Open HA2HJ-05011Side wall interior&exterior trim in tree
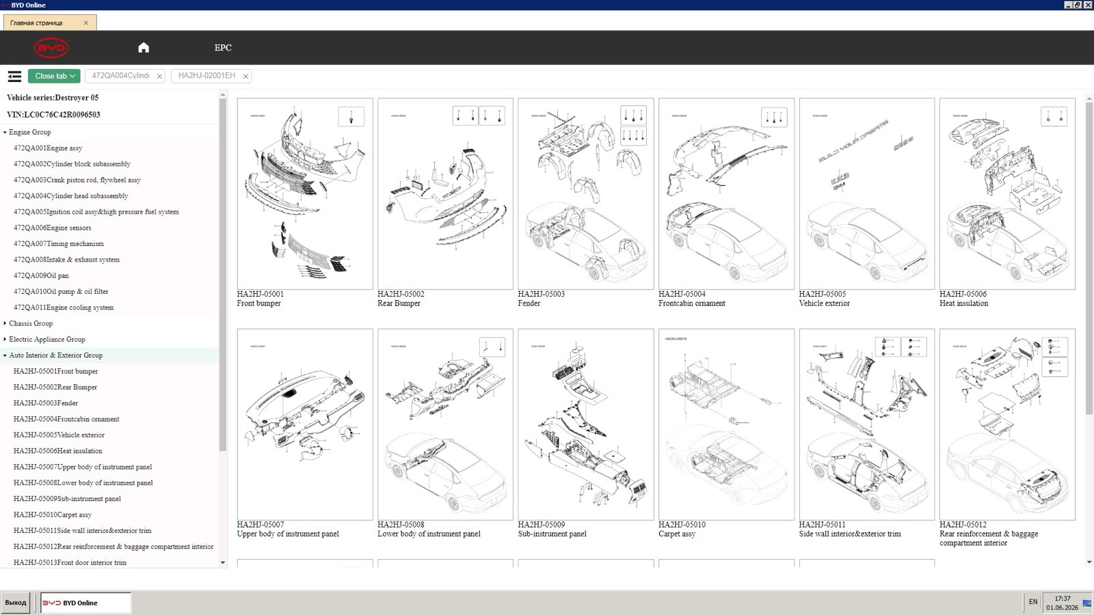The height and width of the screenshot is (615, 1094). coord(83,531)
